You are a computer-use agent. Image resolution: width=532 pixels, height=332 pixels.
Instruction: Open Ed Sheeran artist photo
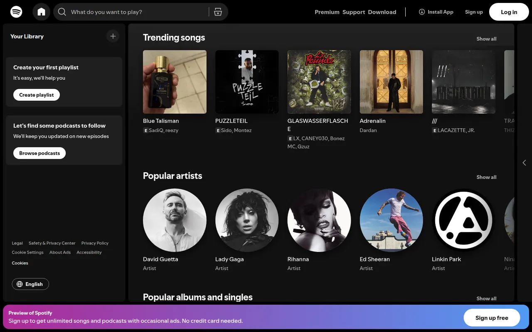tap(392, 220)
